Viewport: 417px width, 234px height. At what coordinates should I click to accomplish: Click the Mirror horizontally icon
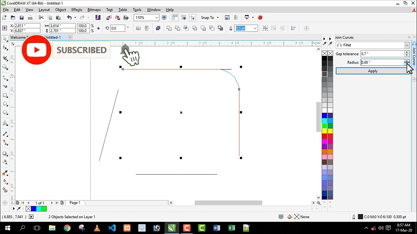(x=138, y=28)
